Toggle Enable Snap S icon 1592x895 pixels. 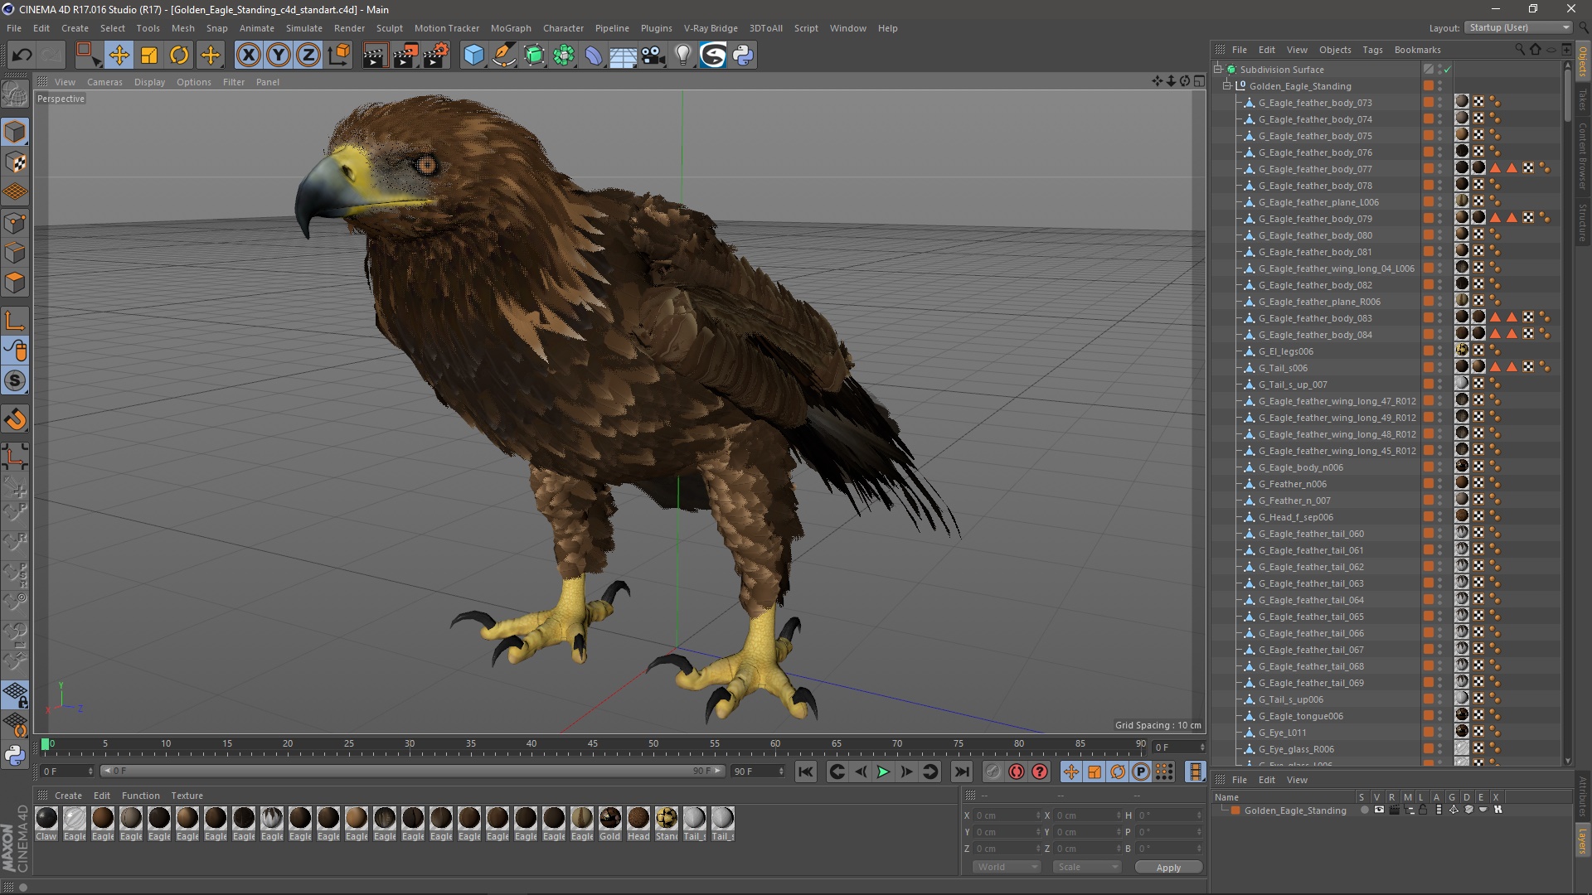coord(15,381)
